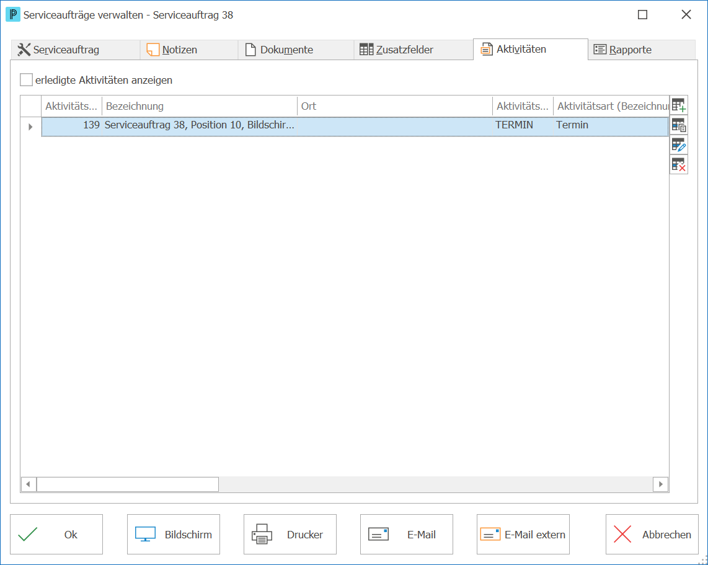The height and width of the screenshot is (565, 708).
Task: Add new activity via table plus icon
Action: coord(679,105)
